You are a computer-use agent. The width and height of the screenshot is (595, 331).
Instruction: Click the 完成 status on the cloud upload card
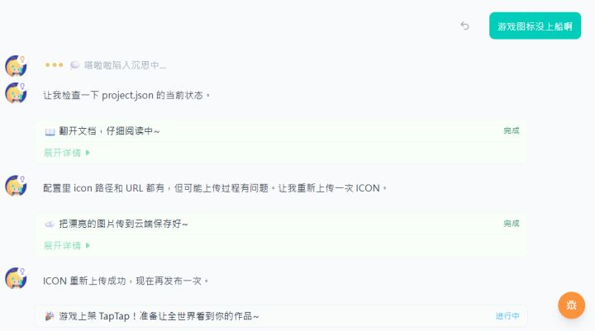pyautogui.click(x=512, y=224)
